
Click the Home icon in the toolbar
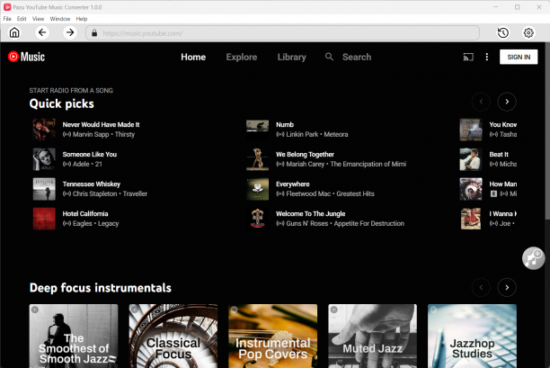click(x=14, y=33)
